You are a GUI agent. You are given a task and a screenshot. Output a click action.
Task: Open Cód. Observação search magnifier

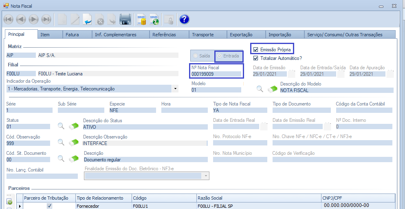click(61, 143)
